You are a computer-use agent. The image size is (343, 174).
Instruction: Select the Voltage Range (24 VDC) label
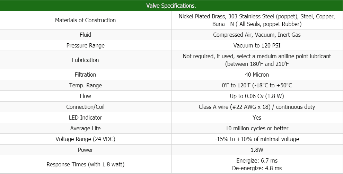[x=85, y=139]
